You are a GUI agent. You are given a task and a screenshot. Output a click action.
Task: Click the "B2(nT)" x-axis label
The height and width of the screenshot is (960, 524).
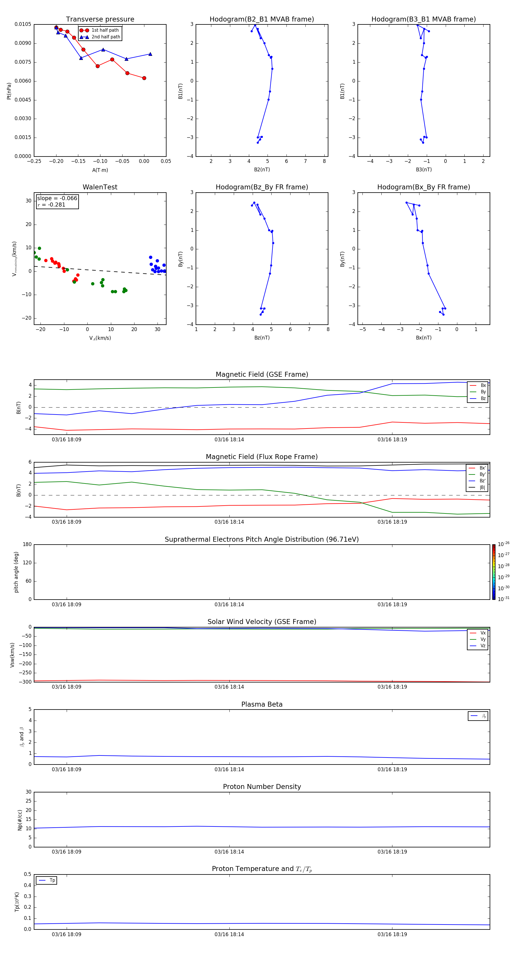(x=262, y=170)
